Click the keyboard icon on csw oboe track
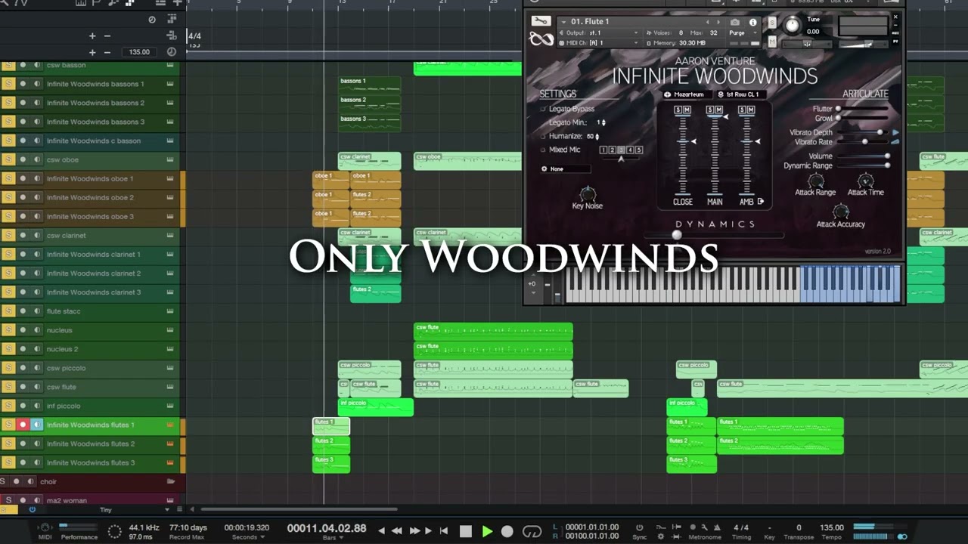The height and width of the screenshot is (544, 968). pyautogui.click(x=170, y=159)
